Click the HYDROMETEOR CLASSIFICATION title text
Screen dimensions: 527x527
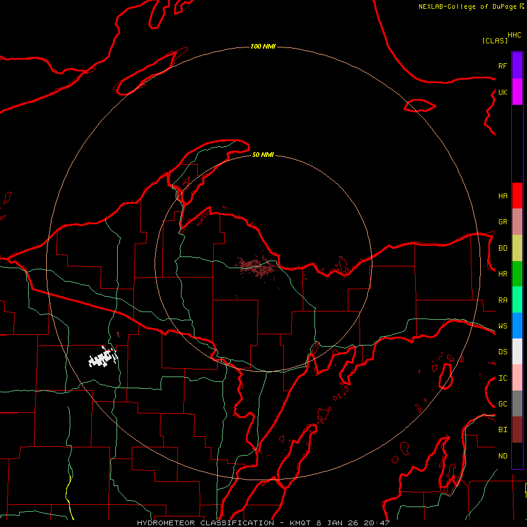pos(206,523)
